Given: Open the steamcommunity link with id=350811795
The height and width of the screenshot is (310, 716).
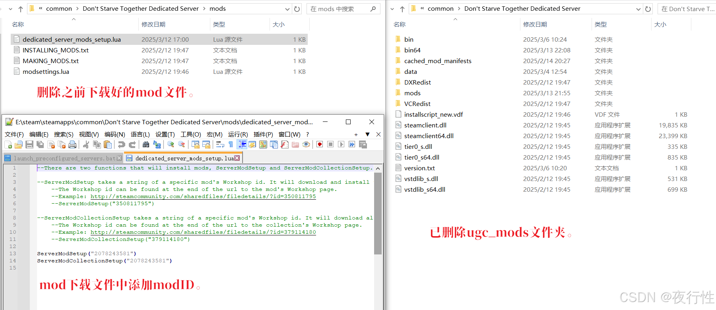Looking at the screenshot, I should [203, 196].
